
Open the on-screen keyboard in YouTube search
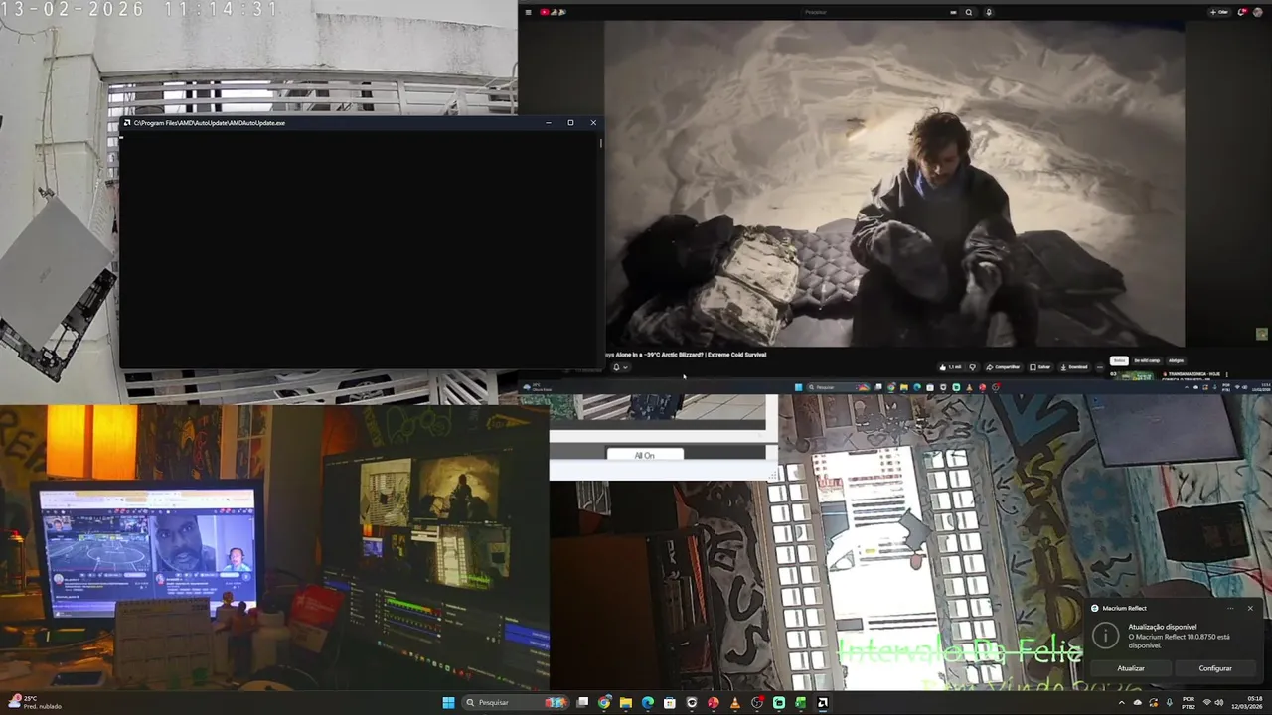pos(953,12)
